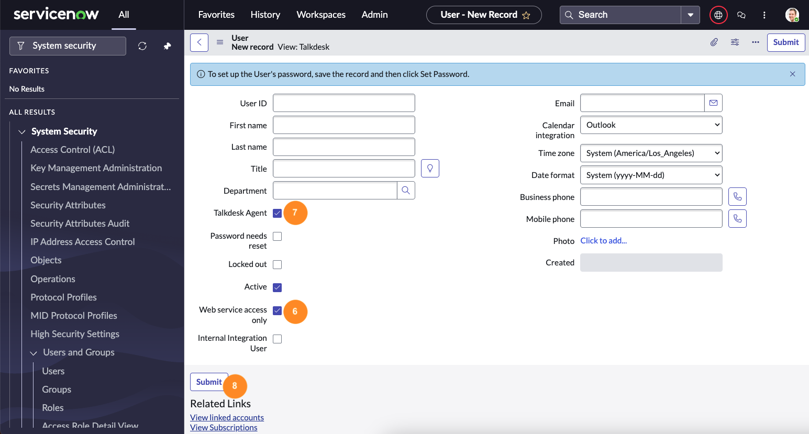809x434 pixels.
Task: Click the Business phone call icon
Action: click(x=737, y=197)
